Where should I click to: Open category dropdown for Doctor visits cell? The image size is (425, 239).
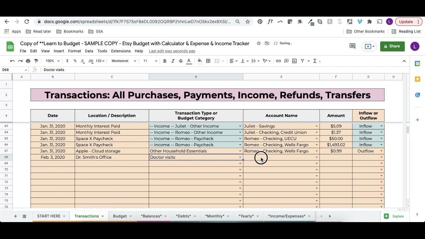tap(240, 157)
